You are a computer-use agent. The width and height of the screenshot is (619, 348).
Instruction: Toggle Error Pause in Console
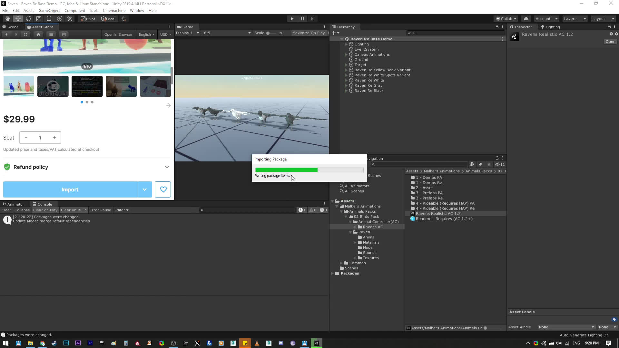click(x=100, y=210)
